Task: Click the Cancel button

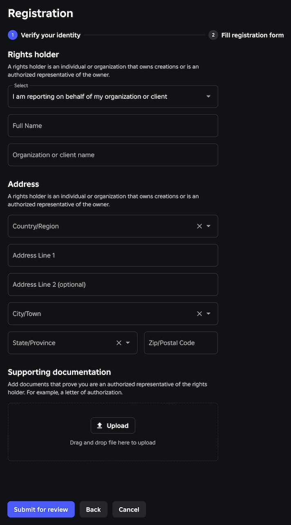Action: 129,509
